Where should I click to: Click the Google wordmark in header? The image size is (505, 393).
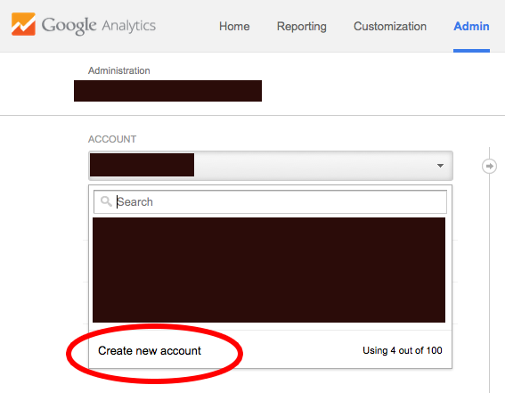(x=69, y=25)
